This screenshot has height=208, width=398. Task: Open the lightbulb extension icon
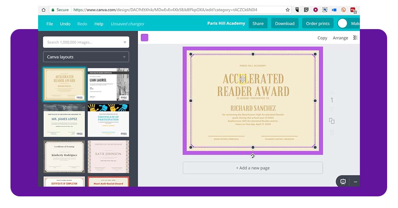(x=306, y=10)
